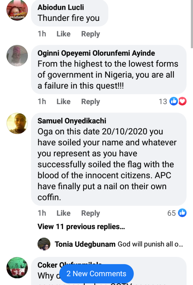This screenshot has width=193, height=285.
Task: Reply to Abiodun Lucli's comment
Action: 90,34
